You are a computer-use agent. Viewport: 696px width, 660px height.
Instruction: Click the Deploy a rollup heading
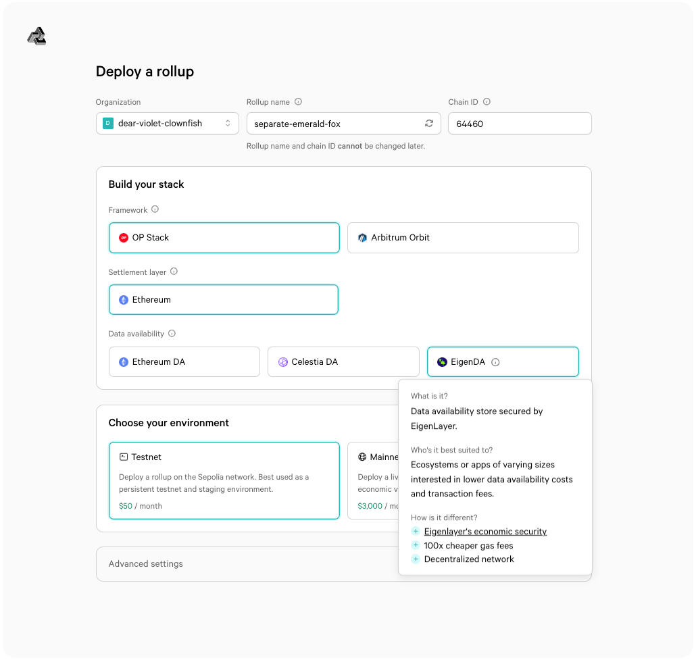click(145, 72)
